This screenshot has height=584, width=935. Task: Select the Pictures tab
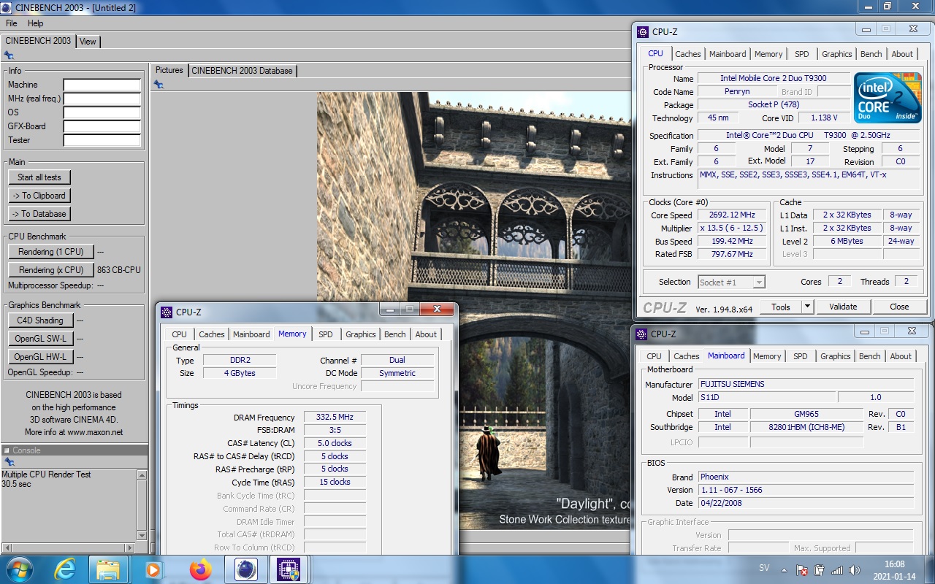(169, 70)
